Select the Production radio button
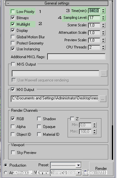 [x=6, y=165]
